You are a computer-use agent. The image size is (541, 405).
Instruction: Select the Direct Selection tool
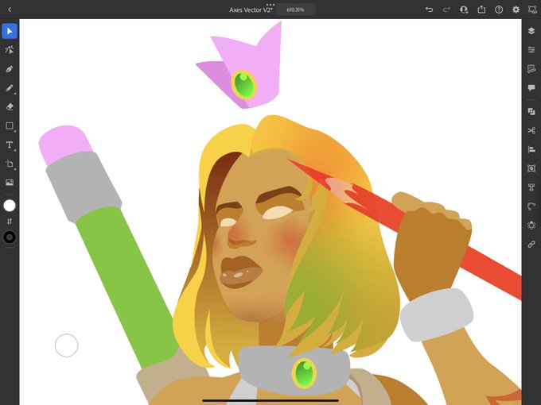click(x=10, y=50)
